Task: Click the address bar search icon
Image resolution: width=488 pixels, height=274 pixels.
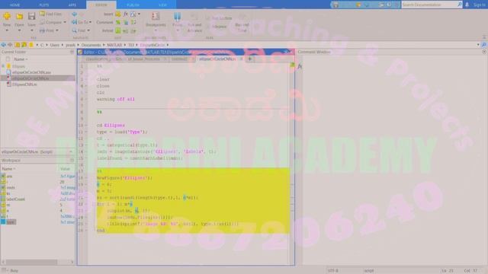Action: coord(483,45)
